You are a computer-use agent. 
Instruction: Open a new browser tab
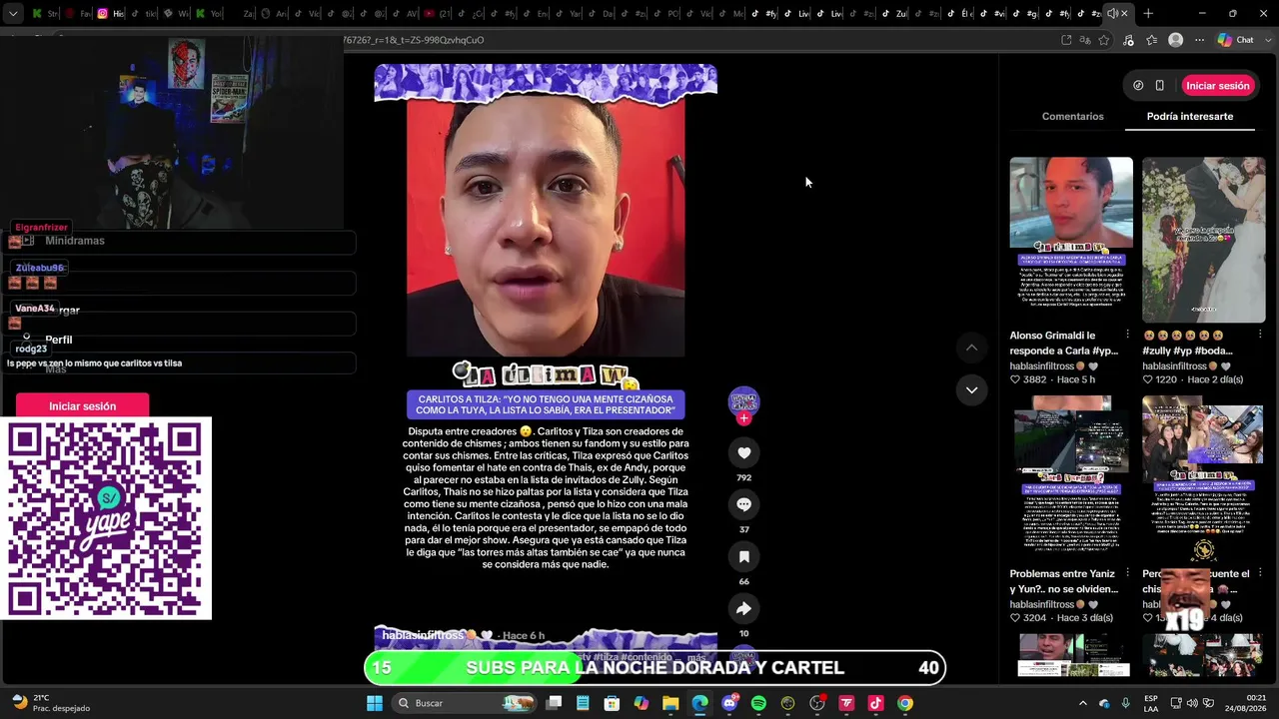pyautogui.click(x=1148, y=14)
